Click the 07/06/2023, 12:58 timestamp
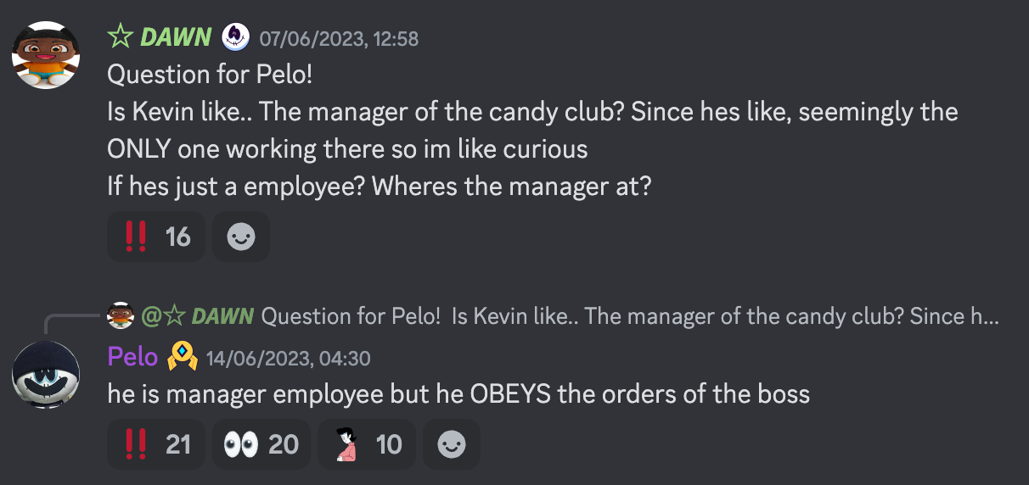 339,39
